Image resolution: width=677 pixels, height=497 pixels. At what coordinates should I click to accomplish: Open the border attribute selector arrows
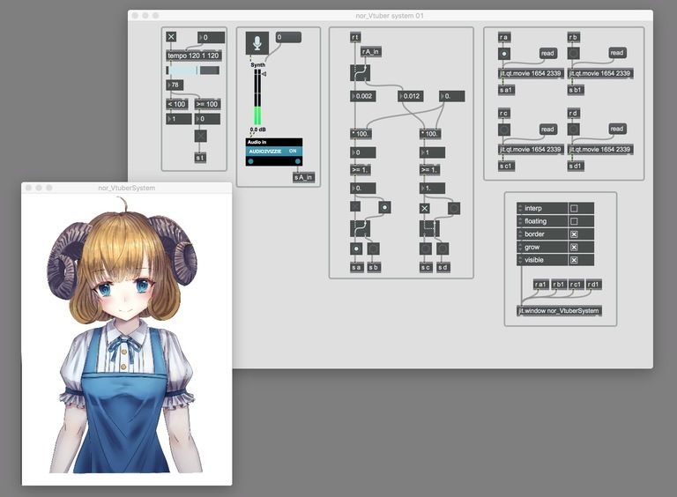520,234
